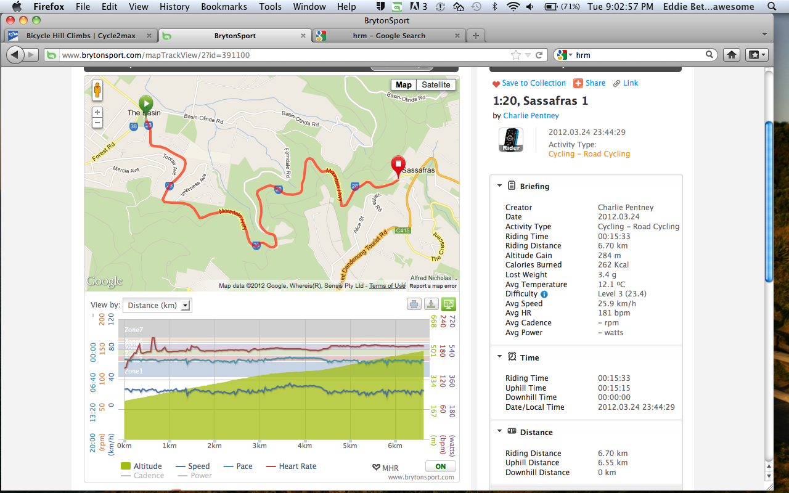Click the Report a map error link
This screenshot has height=493, width=789.
tap(433, 286)
